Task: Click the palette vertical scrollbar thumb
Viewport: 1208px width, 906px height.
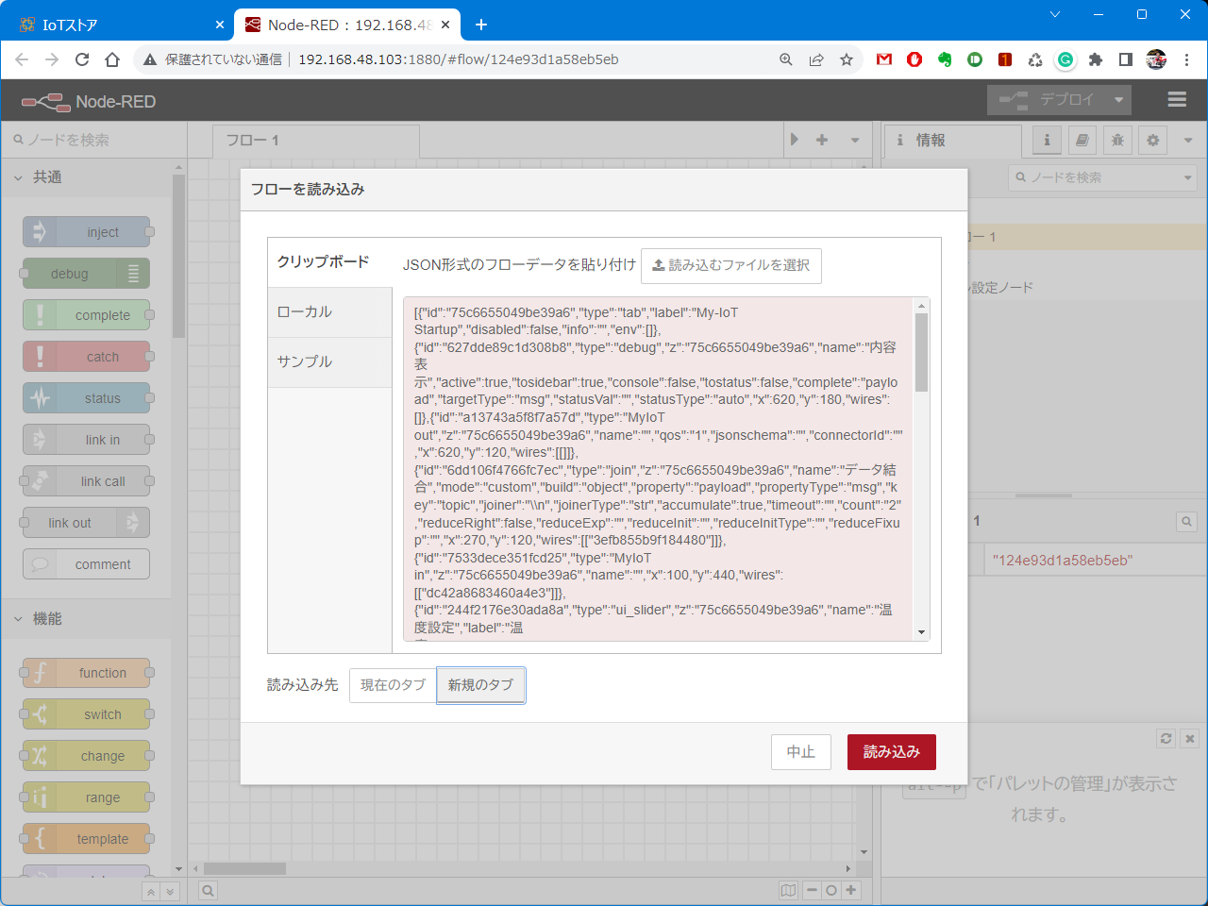Action: coord(178,257)
